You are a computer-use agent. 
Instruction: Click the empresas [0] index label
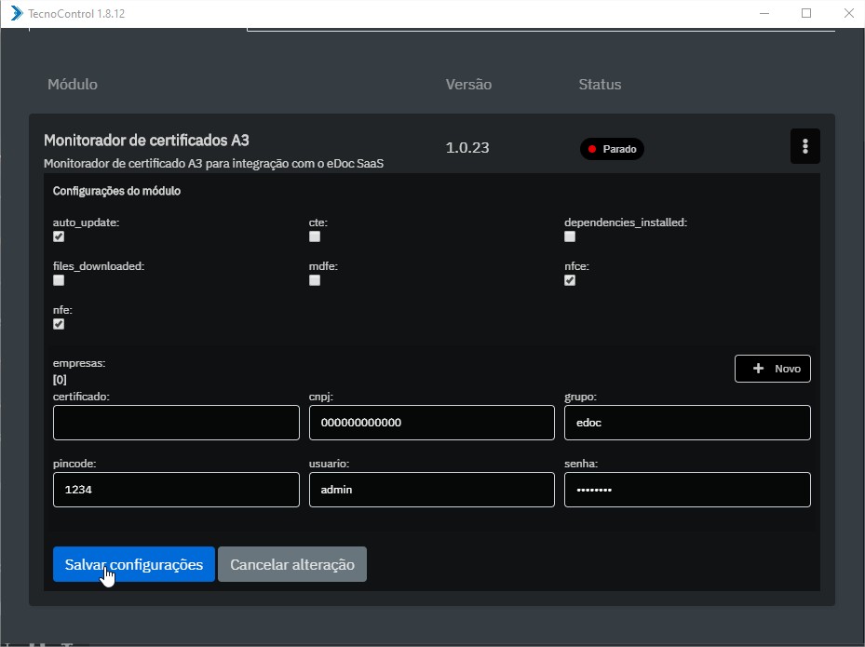60,380
